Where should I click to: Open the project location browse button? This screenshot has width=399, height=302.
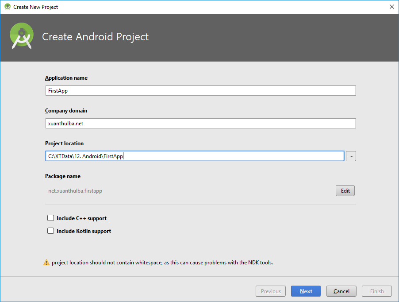[x=351, y=156]
